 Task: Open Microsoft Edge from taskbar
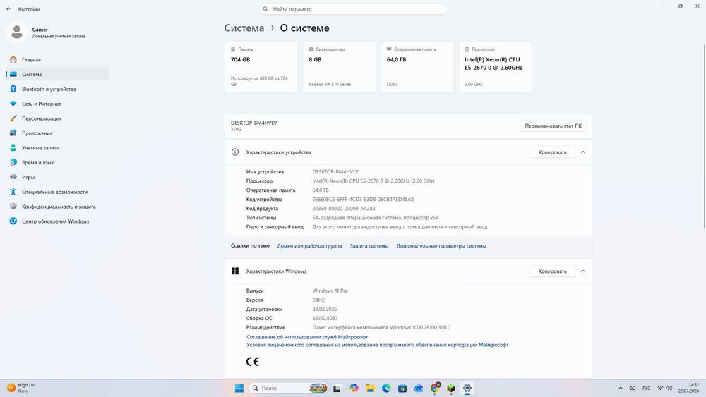click(x=386, y=388)
